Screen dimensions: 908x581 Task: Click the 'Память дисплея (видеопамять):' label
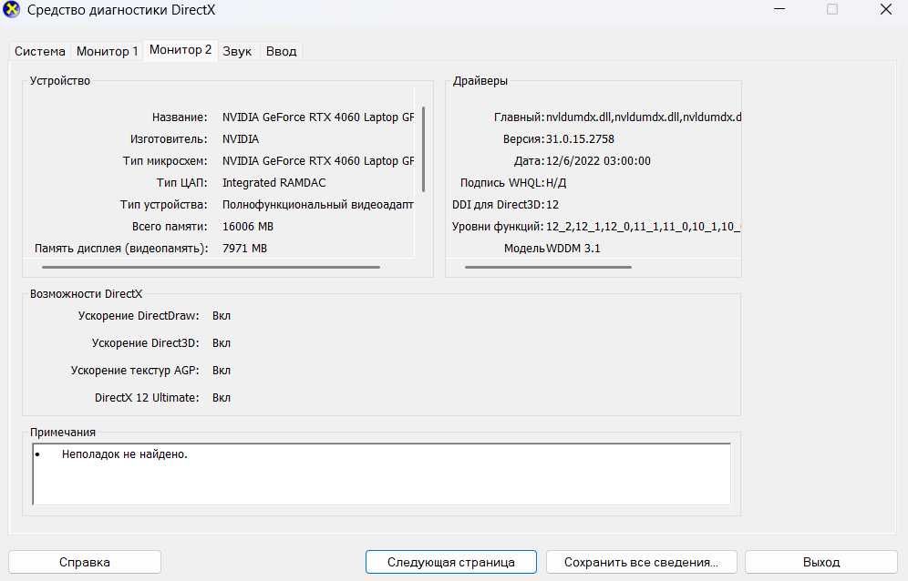point(121,249)
